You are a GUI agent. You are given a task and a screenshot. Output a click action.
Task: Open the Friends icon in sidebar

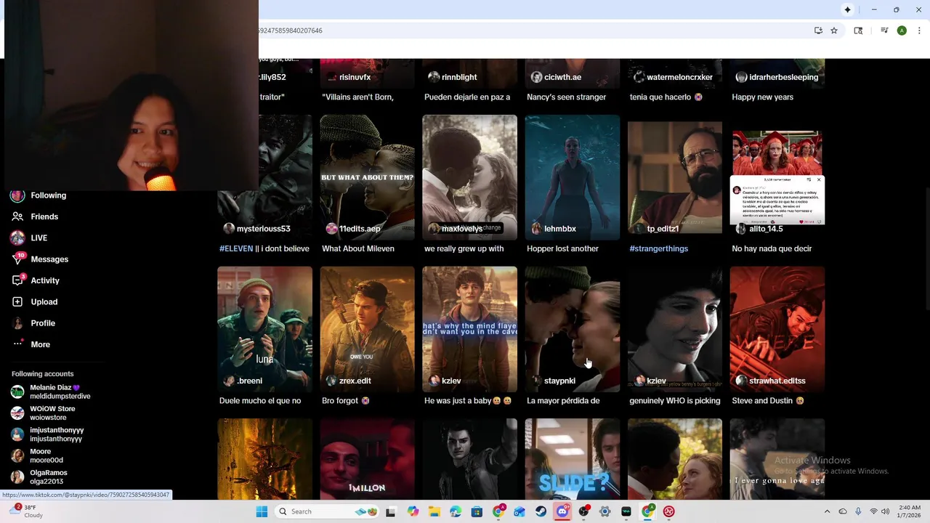tap(17, 216)
